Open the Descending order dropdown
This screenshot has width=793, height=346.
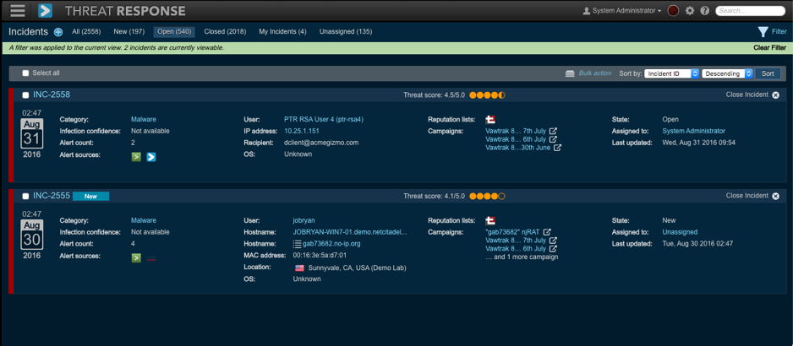click(727, 73)
